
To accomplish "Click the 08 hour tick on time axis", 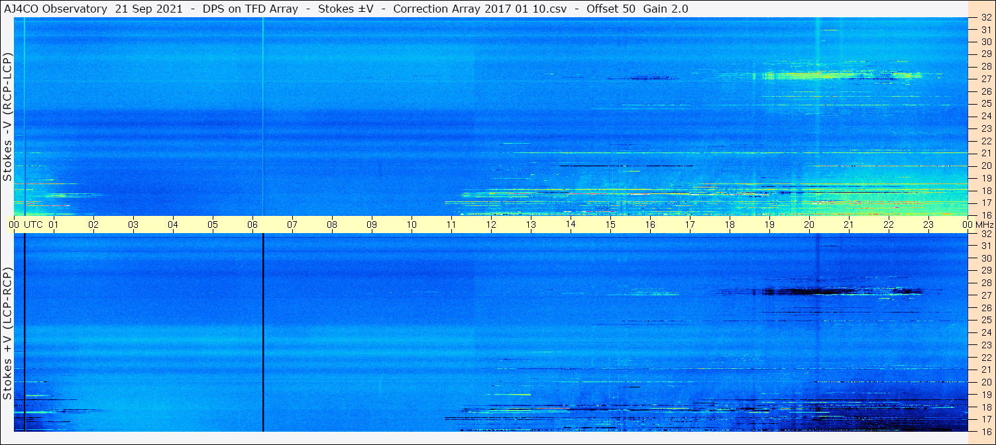I will tap(332, 224).
